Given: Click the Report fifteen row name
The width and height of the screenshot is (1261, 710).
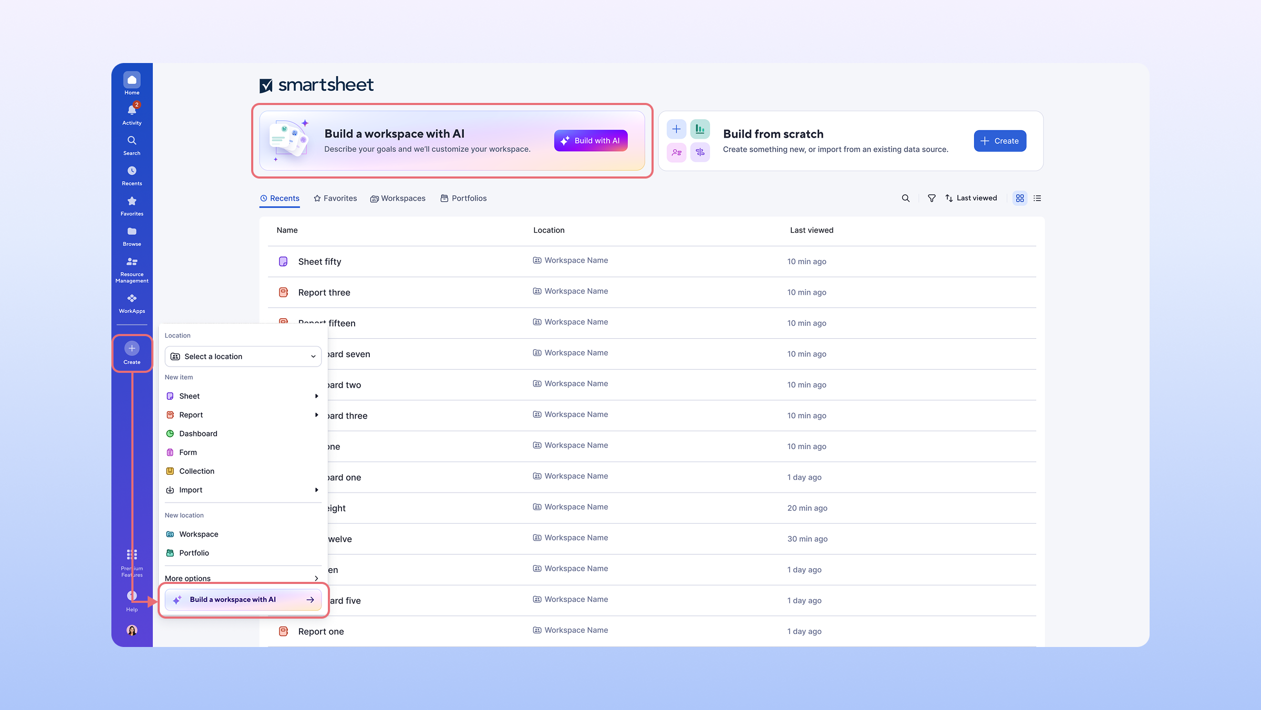Looking at the screenshot, I should [327, 323].
